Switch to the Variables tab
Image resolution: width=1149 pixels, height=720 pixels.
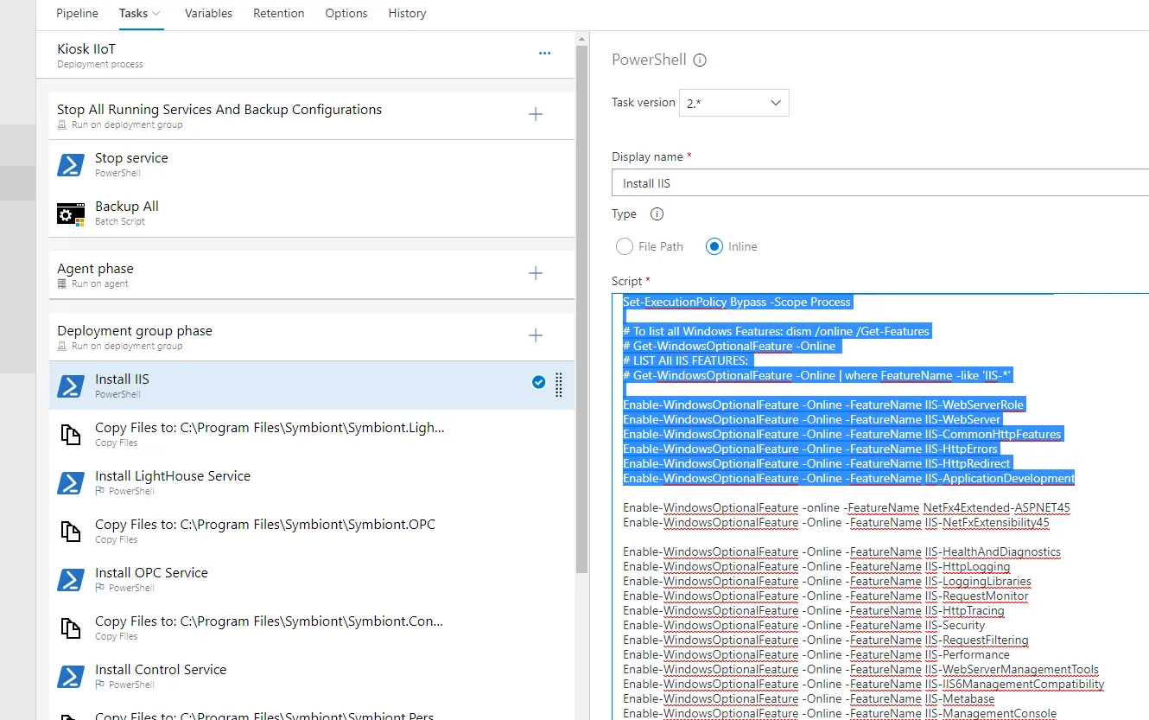pyautogui.click(x=208, y=13)
